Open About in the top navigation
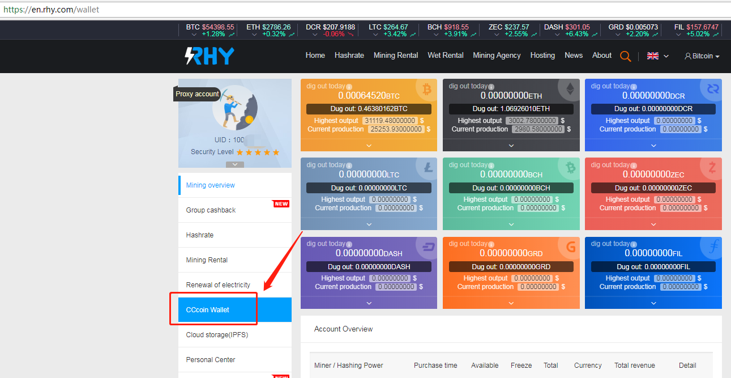 click(x=602, y=56)
